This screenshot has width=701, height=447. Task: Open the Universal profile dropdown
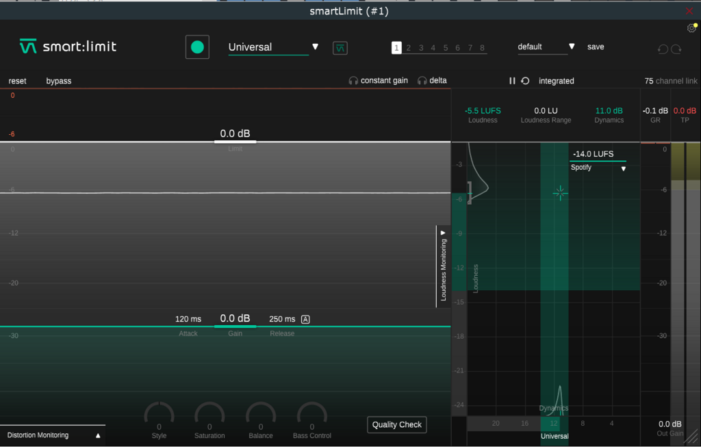273,47
